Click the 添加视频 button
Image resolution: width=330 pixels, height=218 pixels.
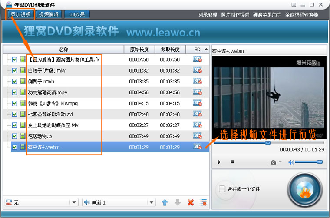tap(20, 14)
